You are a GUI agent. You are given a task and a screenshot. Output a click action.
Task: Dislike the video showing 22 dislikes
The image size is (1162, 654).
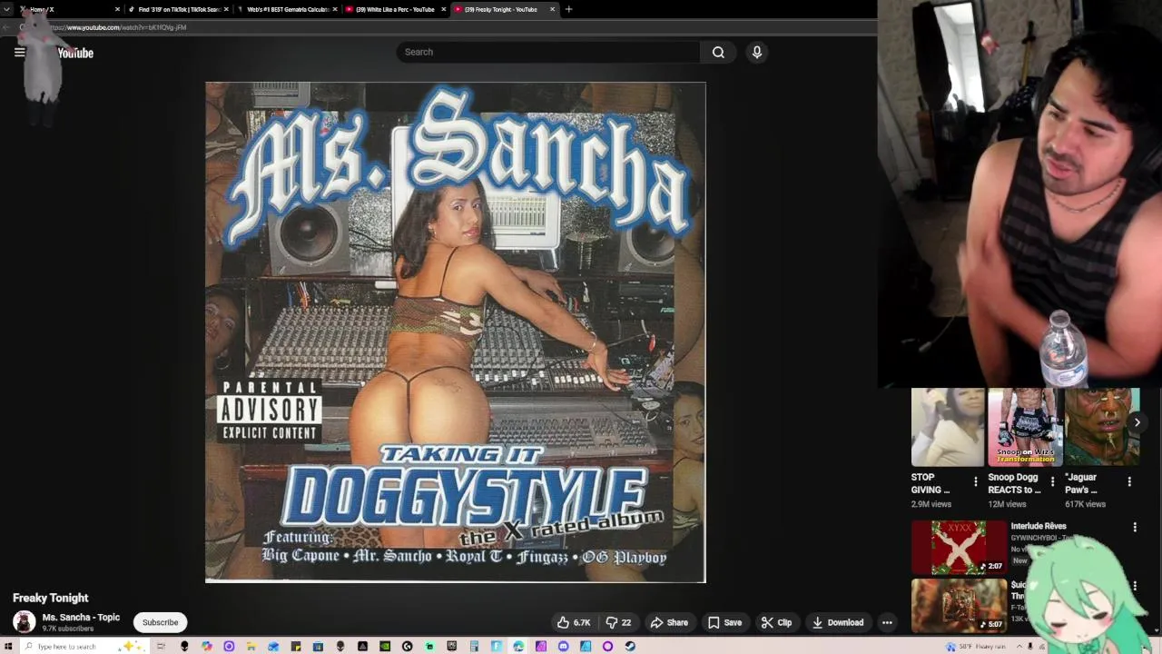pyautogui.click(x=618, y=622)
